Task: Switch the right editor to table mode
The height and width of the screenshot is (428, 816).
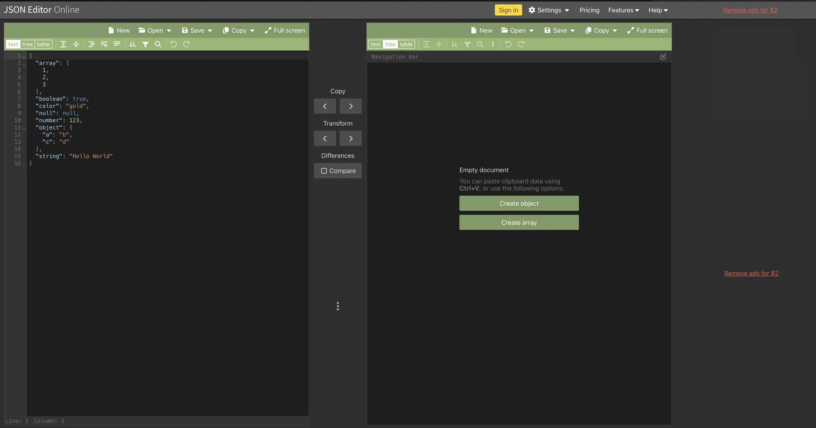Action: pos(406,44)
